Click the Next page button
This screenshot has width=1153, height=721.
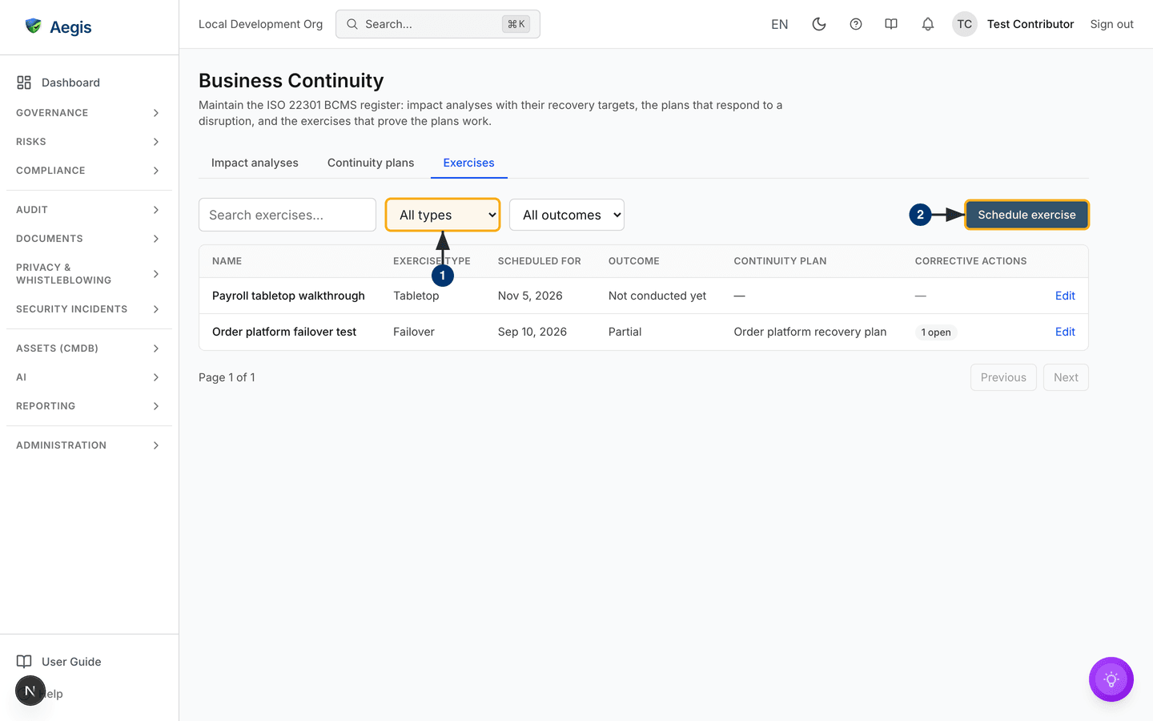pyautogui.click(x=1066, y=377)
